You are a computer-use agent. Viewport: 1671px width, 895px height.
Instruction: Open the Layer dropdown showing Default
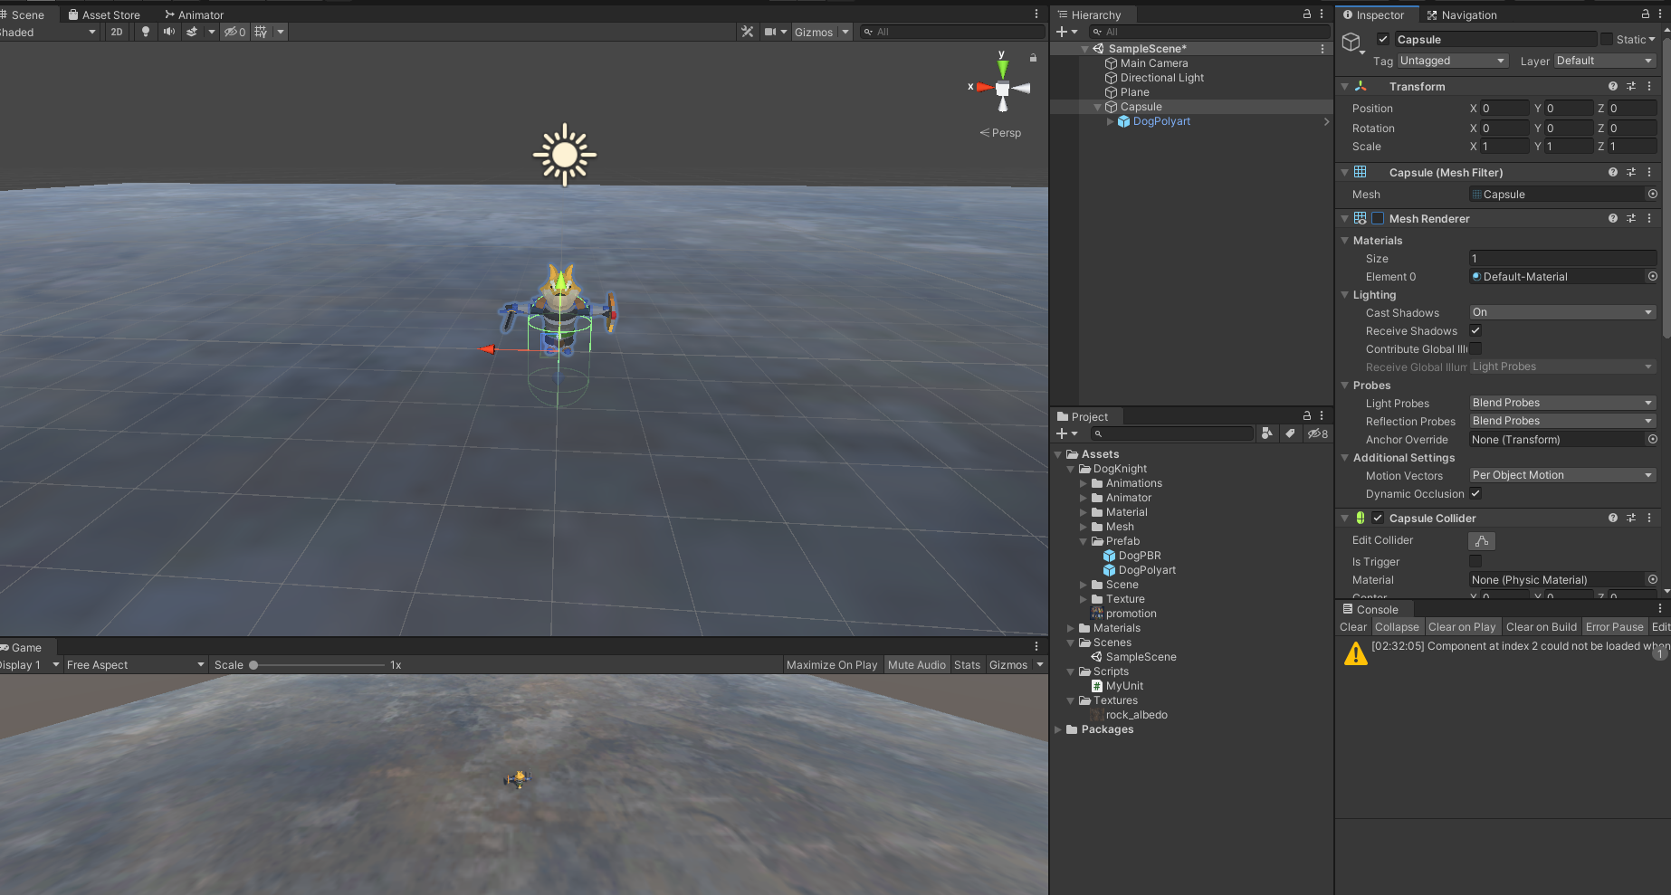click(1605, 61)
